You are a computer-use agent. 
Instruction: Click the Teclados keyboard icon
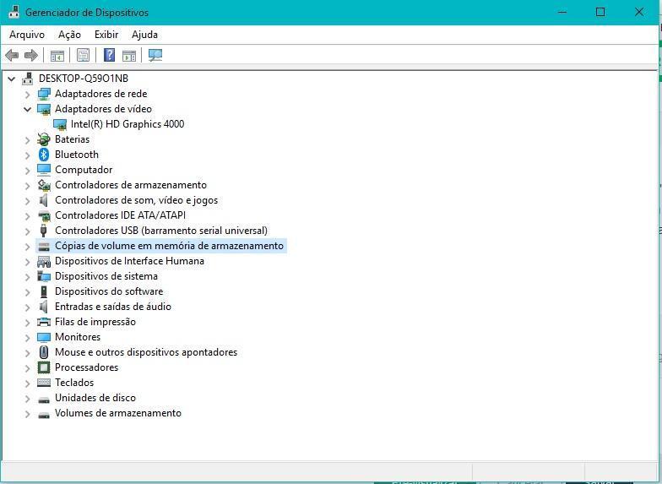click(x=44, y=383)
